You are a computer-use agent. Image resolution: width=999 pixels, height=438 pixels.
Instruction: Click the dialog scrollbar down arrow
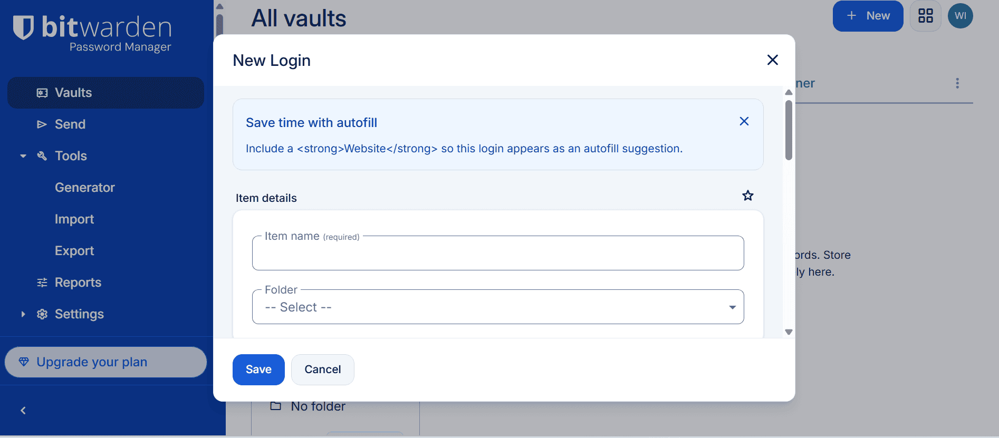(789, 332)
